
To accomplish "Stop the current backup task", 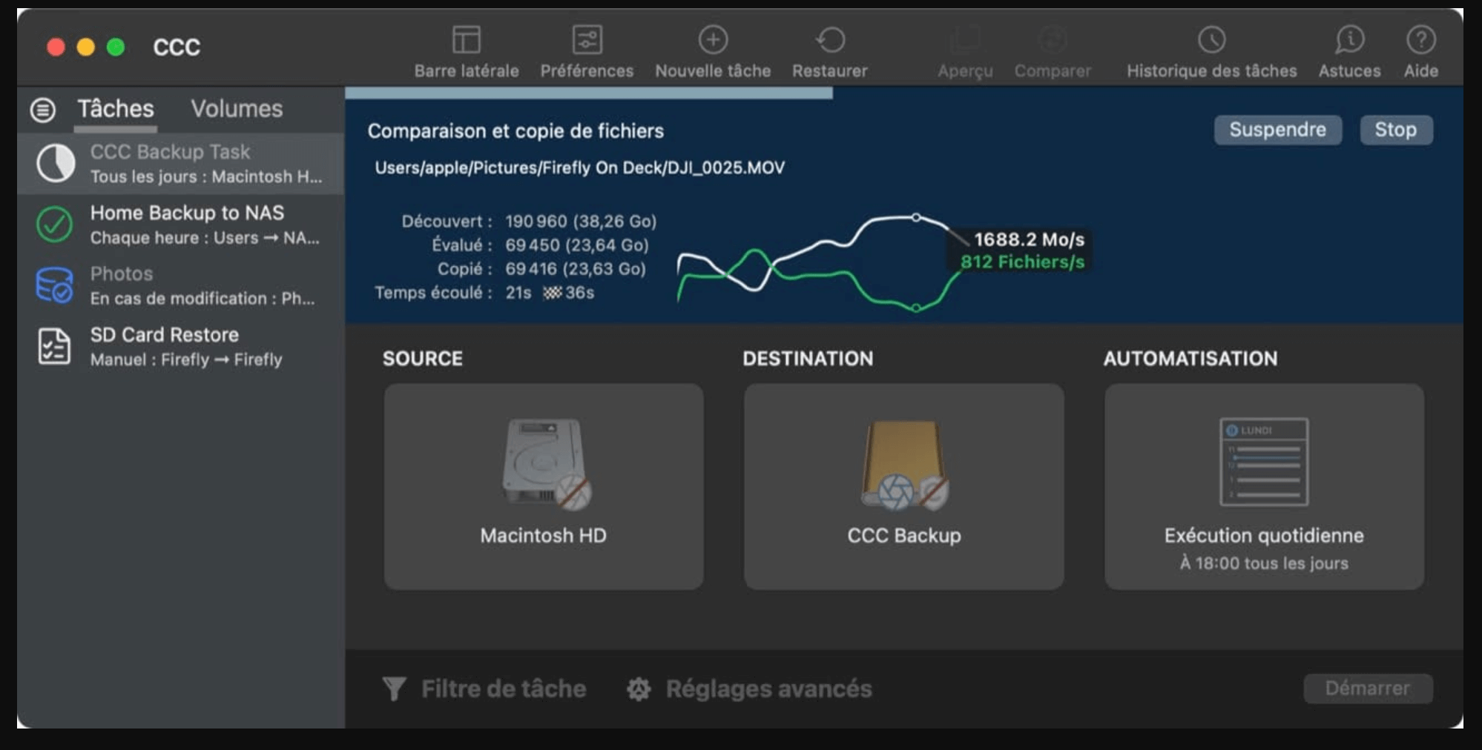I will [1395, 130].
